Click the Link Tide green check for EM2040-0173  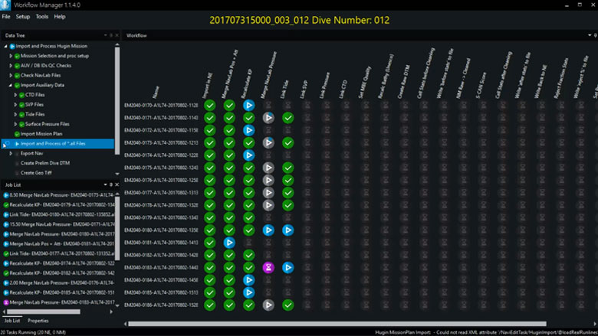tap(287, 142)
